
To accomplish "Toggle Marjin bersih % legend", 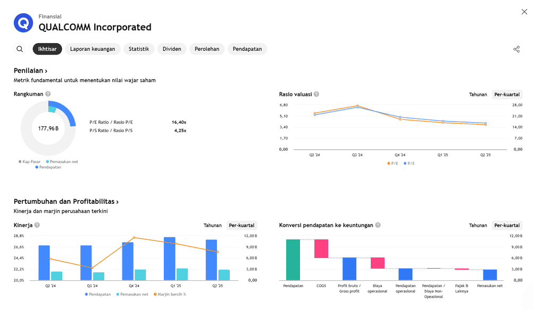I will [x=170, y=295].
